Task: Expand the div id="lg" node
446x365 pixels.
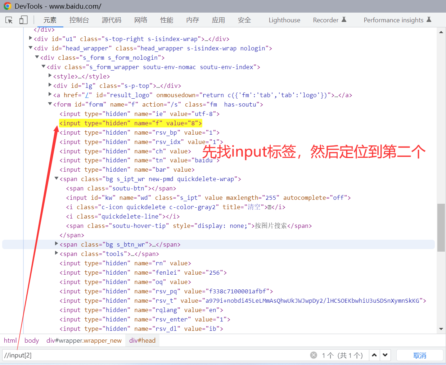Action: pos(50,85)
